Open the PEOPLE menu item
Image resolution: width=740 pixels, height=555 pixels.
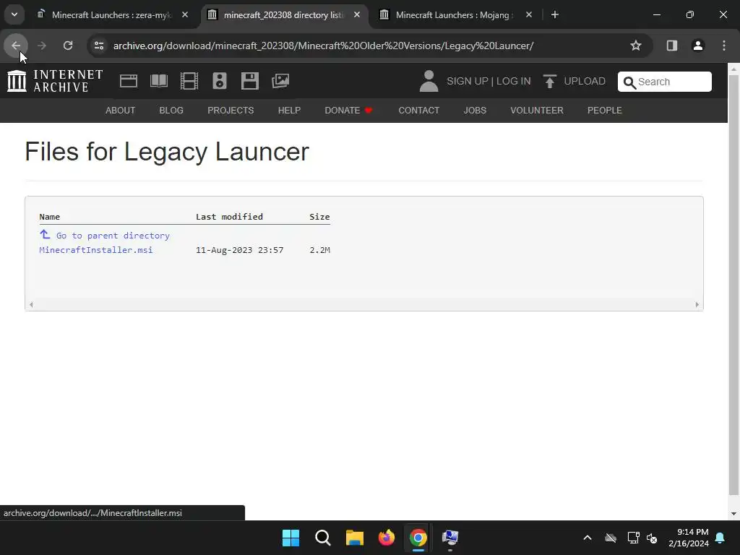[605, 111]
